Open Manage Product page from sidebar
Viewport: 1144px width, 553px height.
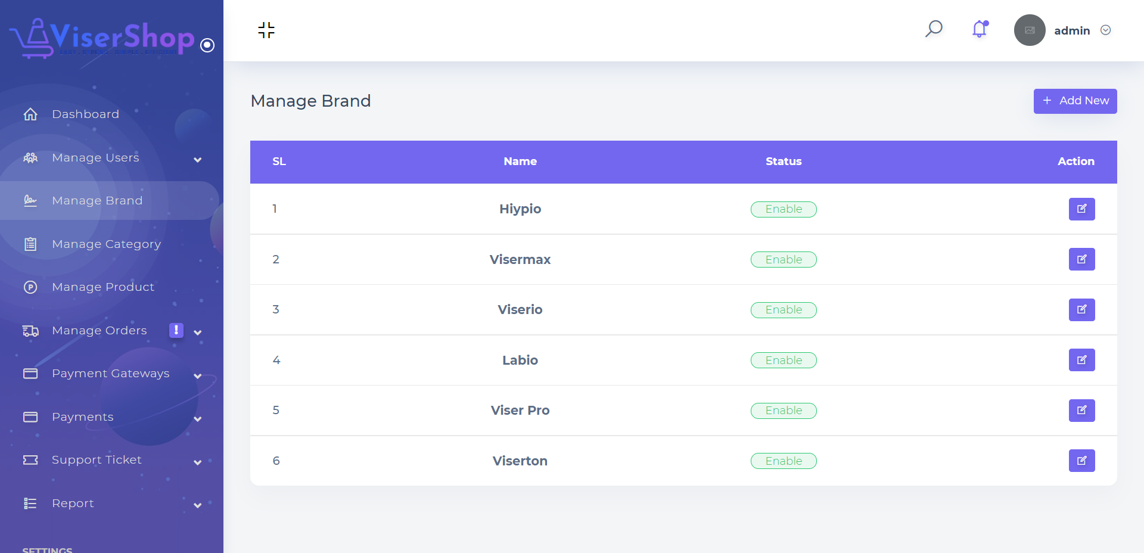103,287
